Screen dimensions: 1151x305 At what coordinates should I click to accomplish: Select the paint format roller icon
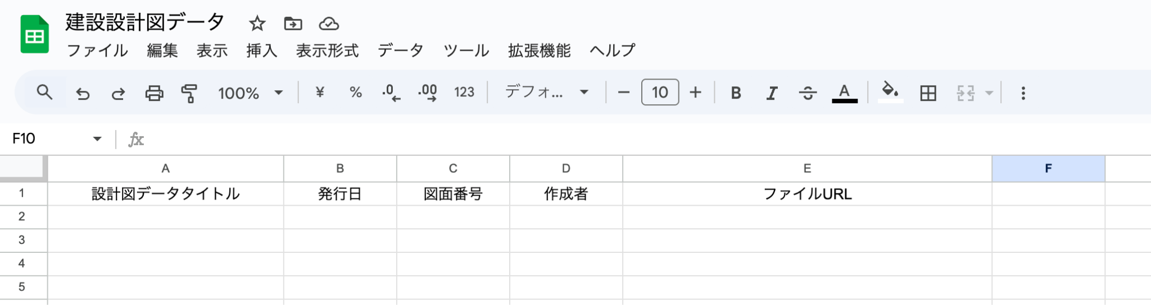pos(189,93)
